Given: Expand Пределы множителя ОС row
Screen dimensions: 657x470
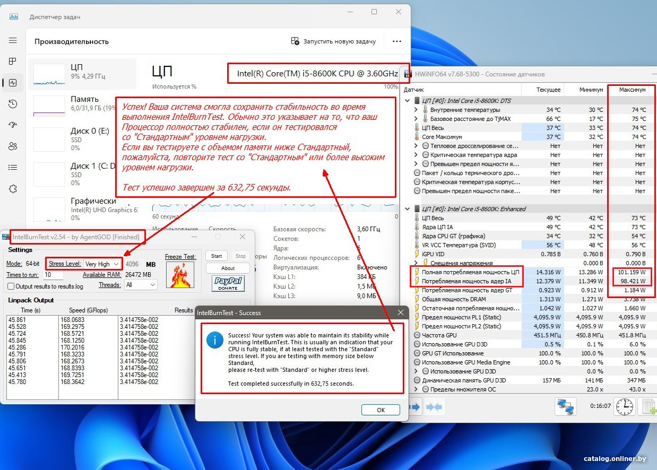Looking at the screenshot, I should [x=417, y=389].
